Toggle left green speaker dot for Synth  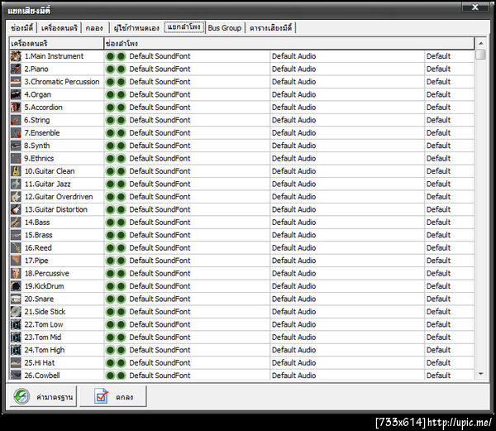click(110, 146)
